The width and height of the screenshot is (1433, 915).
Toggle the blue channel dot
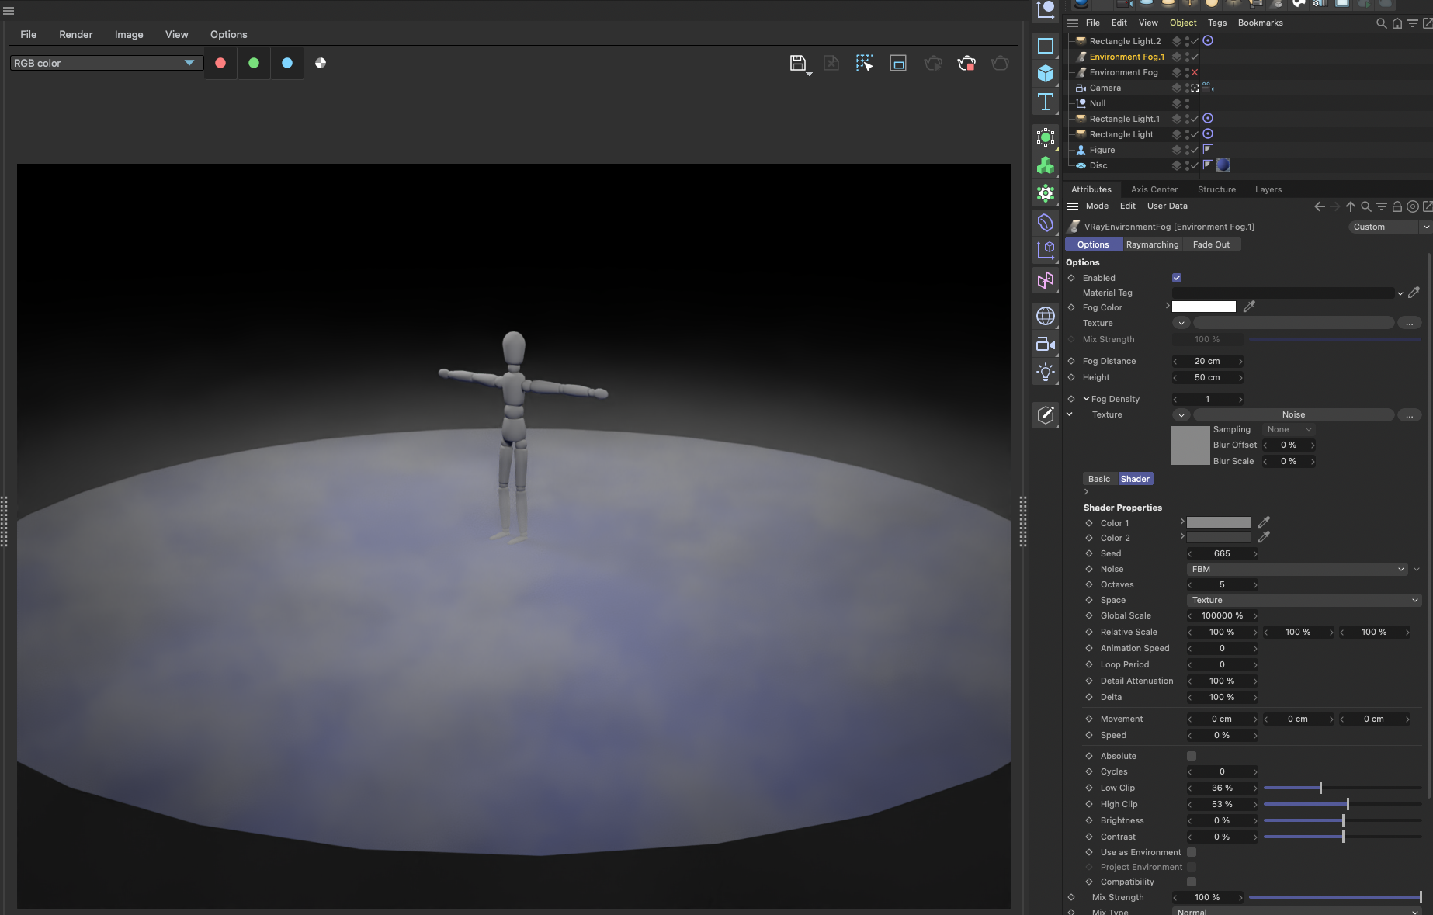pos(287,63)
